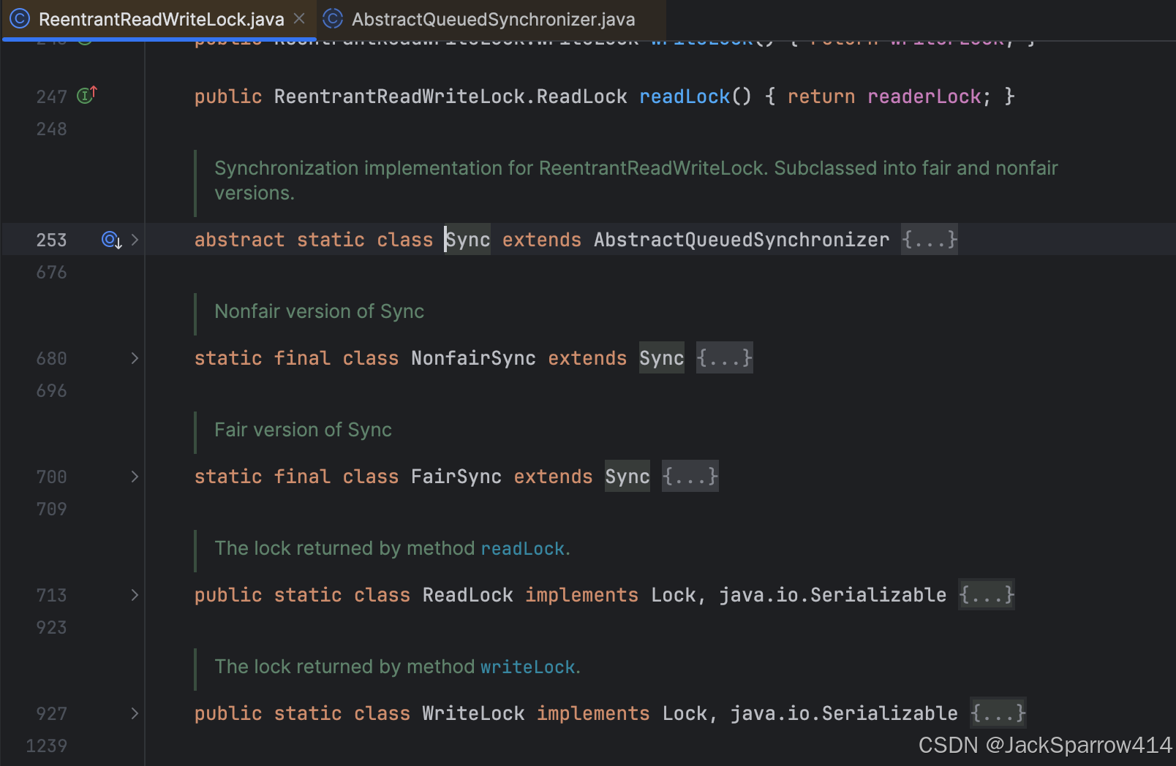Unfold the {...} body of NonfairSync
Image resolution: width=1176 pixels, height=766 pixels.
pyautogui.click(x=724, y=358)
